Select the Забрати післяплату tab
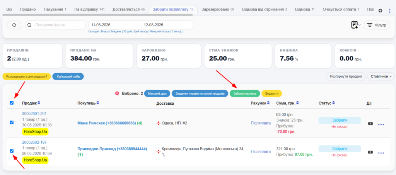The image size is (396, 175). (x=173, y=9)
